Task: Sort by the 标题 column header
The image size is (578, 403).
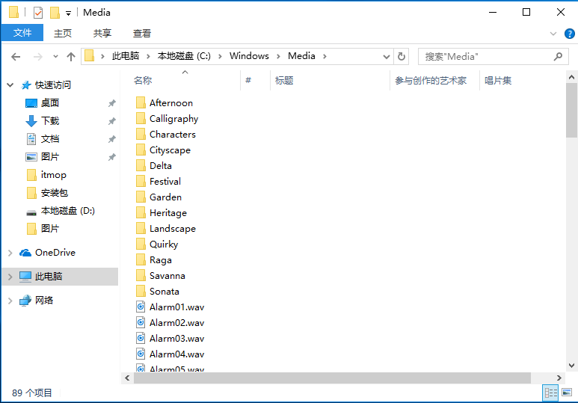Action: (284, 81)
